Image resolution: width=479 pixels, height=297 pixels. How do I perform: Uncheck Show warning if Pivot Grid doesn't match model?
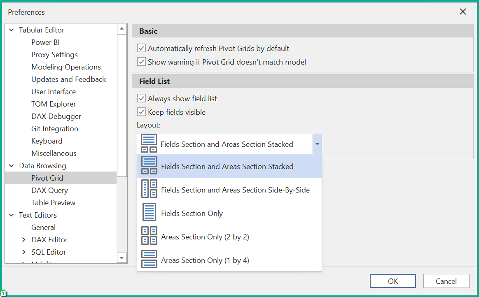(x=141, y=62)
